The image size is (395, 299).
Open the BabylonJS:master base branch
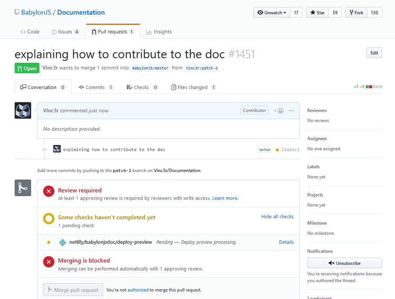(150, 68)
